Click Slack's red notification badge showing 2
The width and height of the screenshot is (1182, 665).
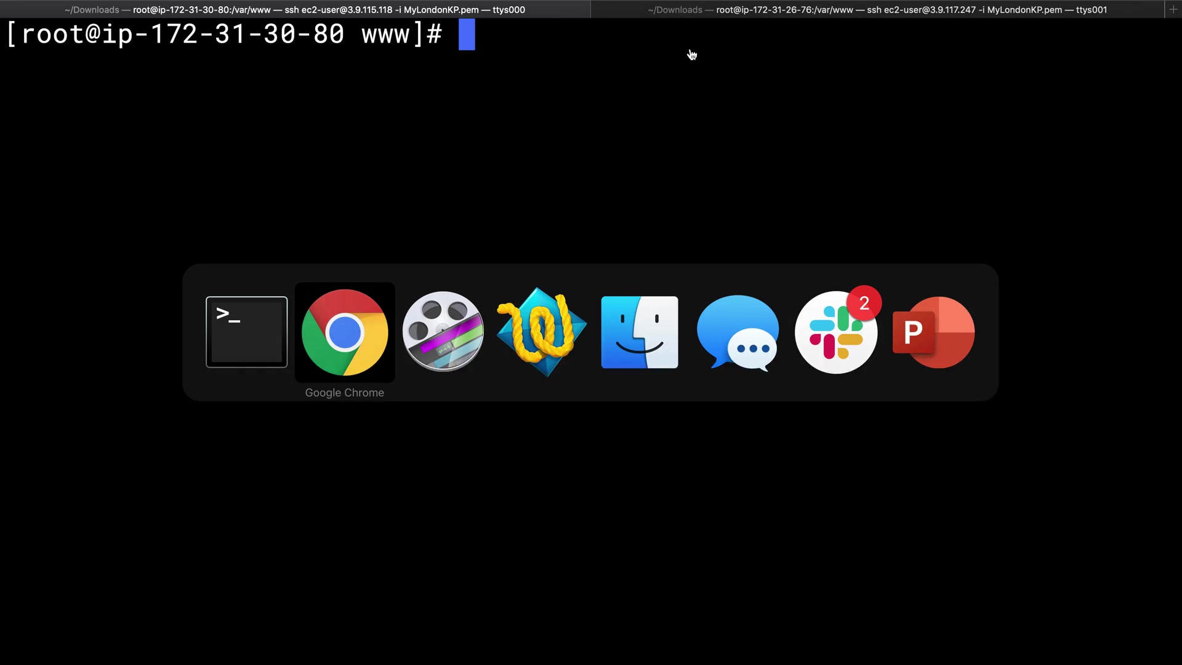click(x=864, y=303)
